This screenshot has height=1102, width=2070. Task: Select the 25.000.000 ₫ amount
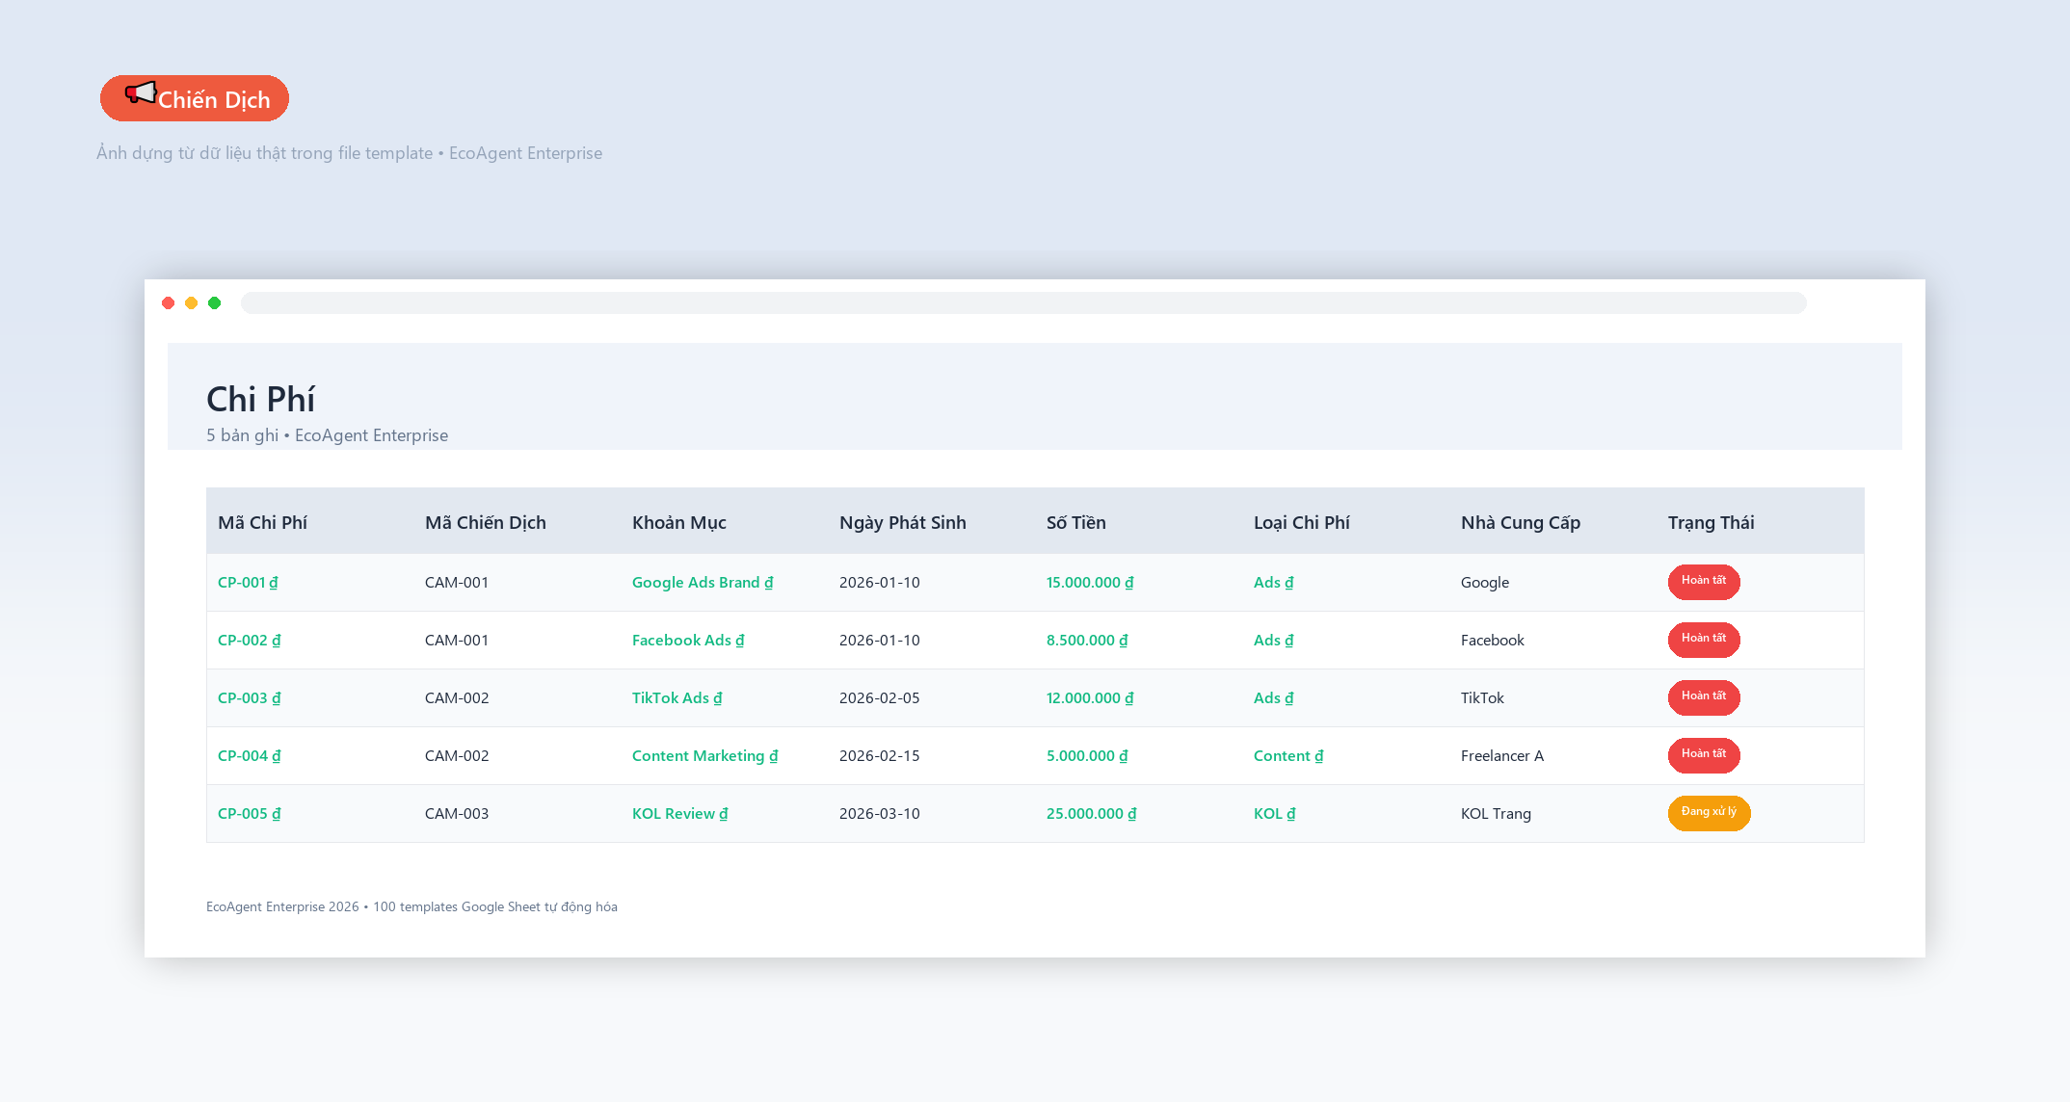click(1091, 814)
